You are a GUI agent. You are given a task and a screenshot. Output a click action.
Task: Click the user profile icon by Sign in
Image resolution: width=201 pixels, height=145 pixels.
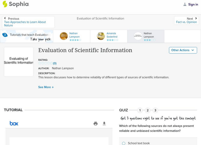pyautogui.click(x=185, y=4)
